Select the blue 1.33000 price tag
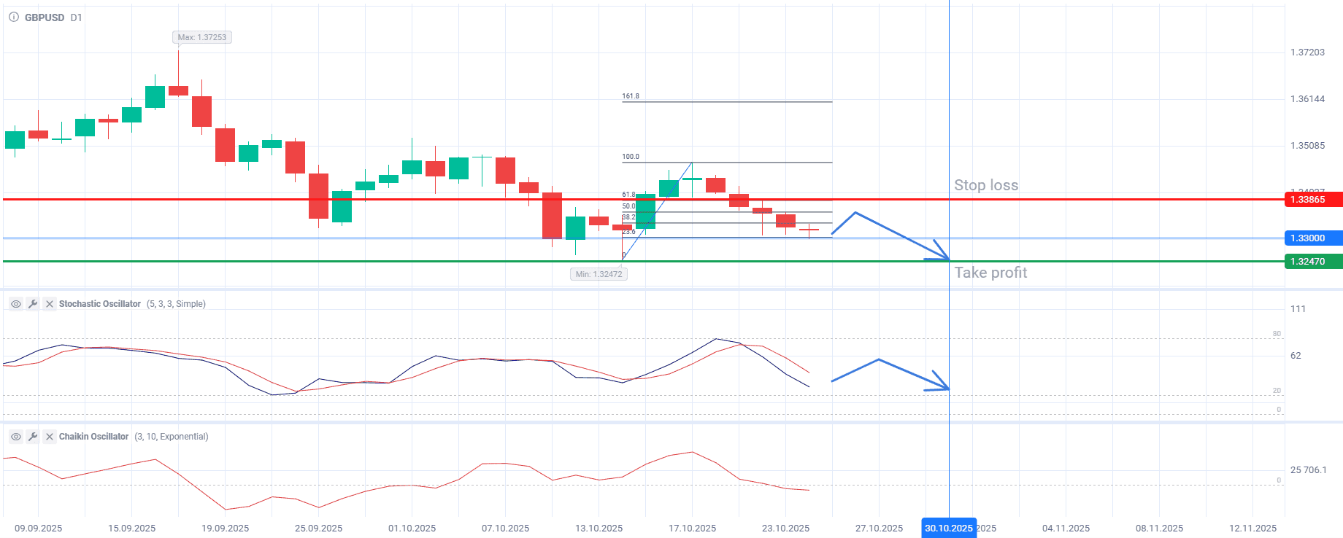1343x538 pixels. pyautogui.click(x=1312, y=238)
